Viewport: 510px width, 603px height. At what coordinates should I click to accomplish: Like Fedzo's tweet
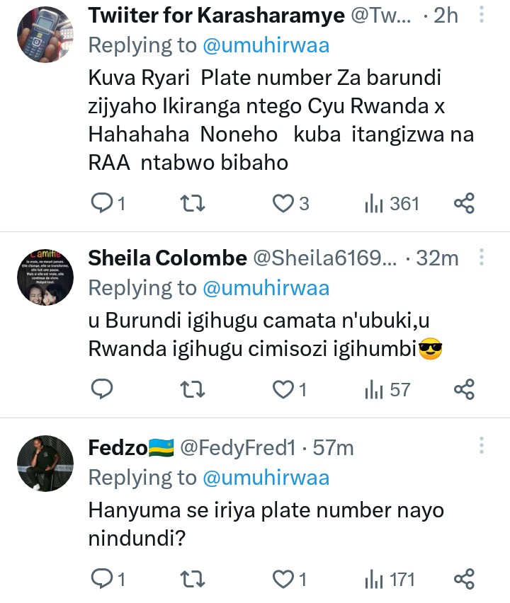(283, 580)
